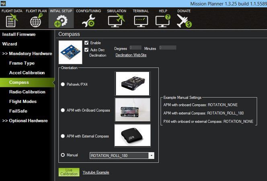Open the Declination WebSite link
267x181 pixels.
pos(131,55)
